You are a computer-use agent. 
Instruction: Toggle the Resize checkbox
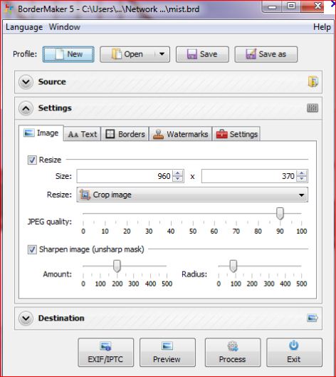point(32,160)
